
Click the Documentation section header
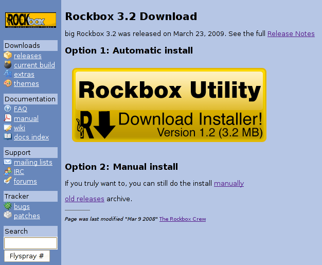[x=30, y=99]
